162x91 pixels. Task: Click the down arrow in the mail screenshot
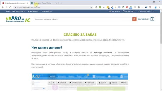(x=53, y=83)
